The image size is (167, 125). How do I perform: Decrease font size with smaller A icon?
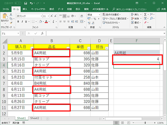[x=55, y=16]
